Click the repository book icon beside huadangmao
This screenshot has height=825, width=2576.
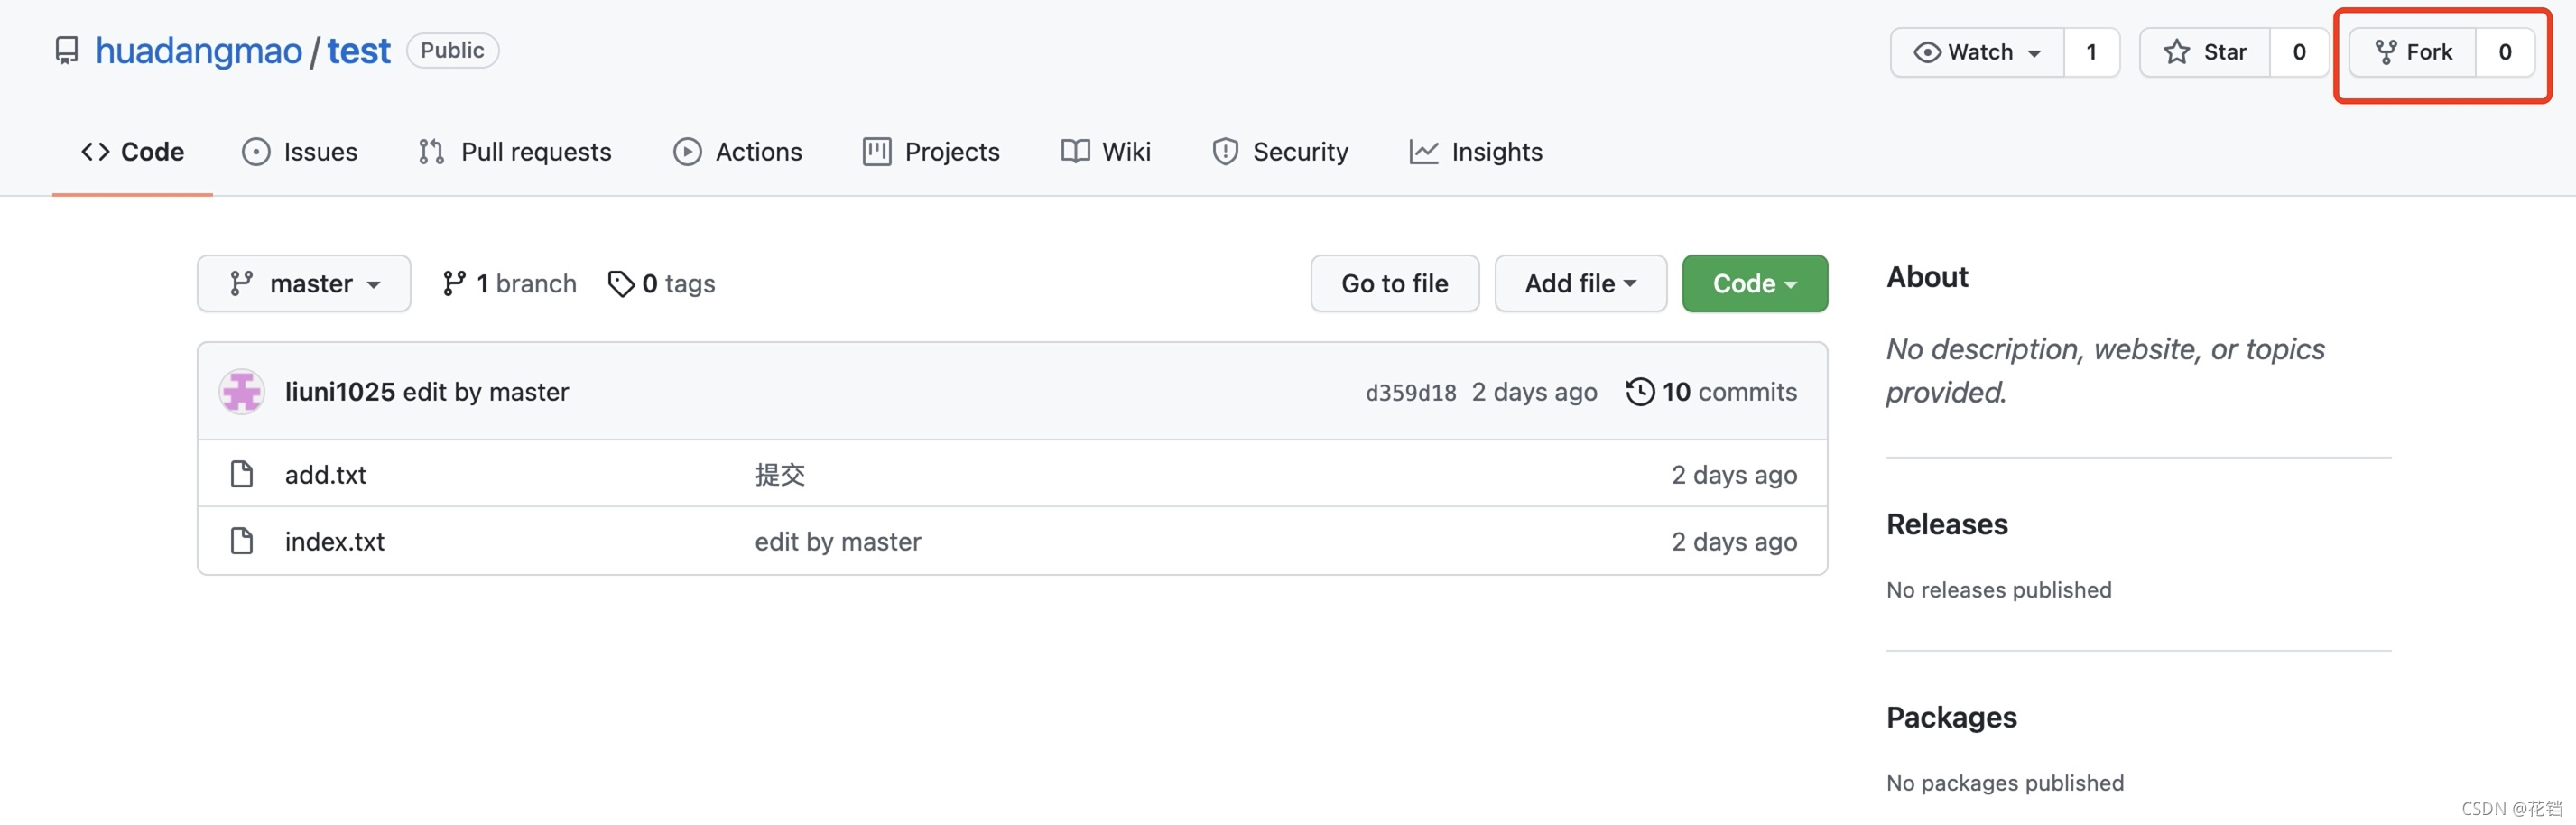(66, 51)
